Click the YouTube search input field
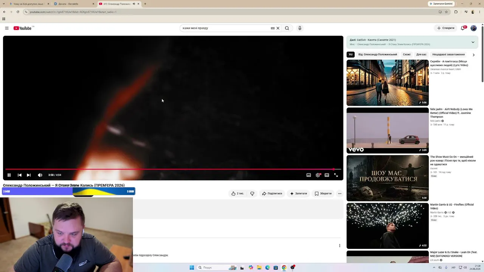Viewport: 484px width, 272px height. [225, 28]
